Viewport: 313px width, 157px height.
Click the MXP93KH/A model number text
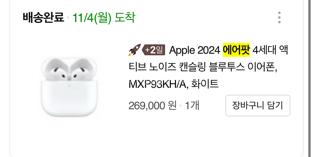coord(158,84)
